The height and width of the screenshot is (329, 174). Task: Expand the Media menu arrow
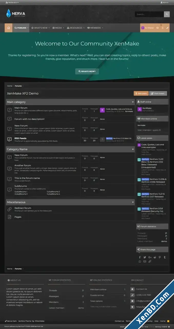pyautogui.click(x=63, y=28)
